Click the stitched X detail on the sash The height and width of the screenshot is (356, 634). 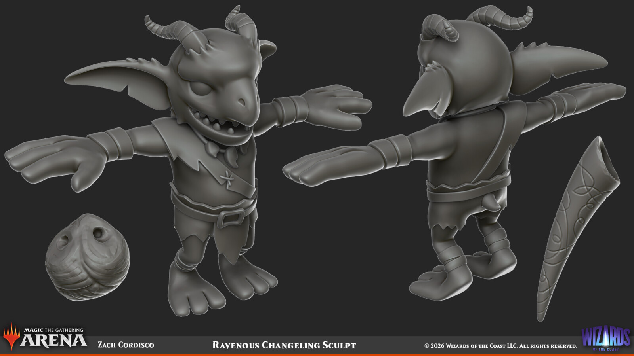[x=227, y=178]
